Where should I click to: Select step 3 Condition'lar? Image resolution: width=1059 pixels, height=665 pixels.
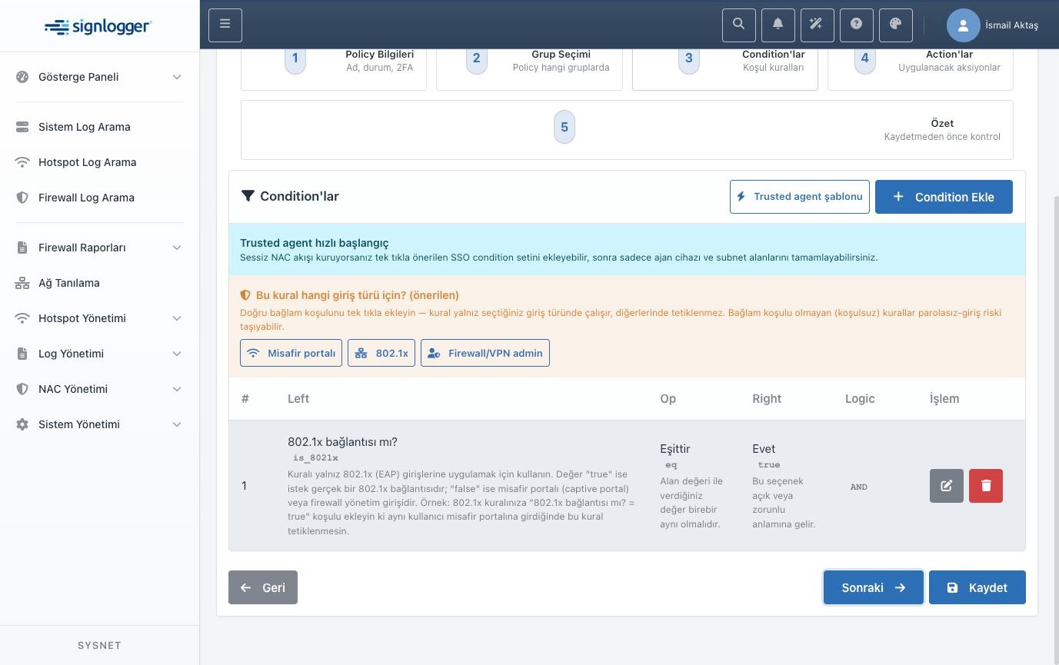725,68
